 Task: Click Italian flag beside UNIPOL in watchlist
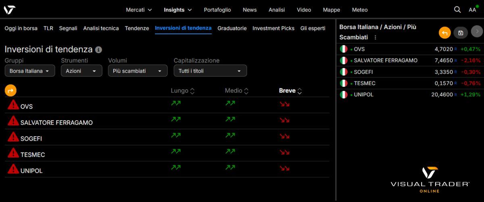click(343, 95)
